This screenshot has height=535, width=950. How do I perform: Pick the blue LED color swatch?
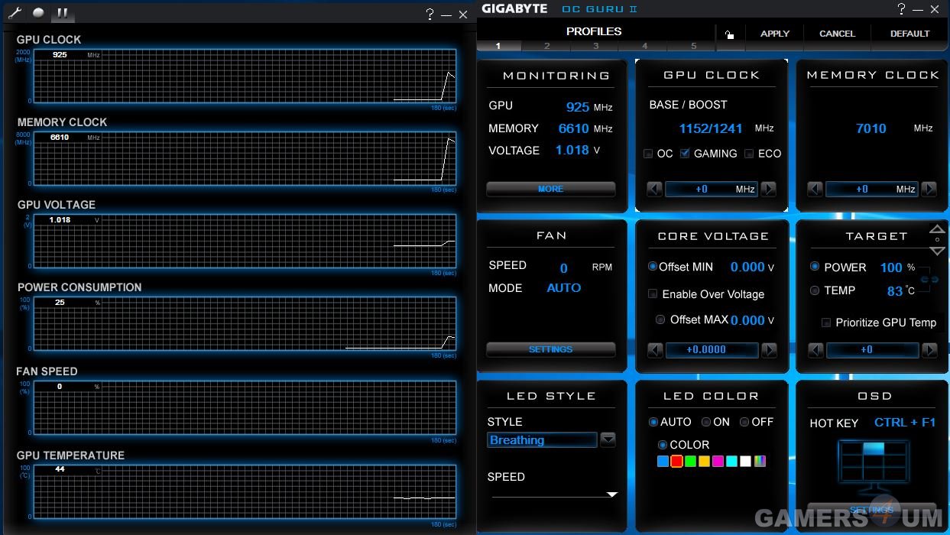tap(663, 461)
